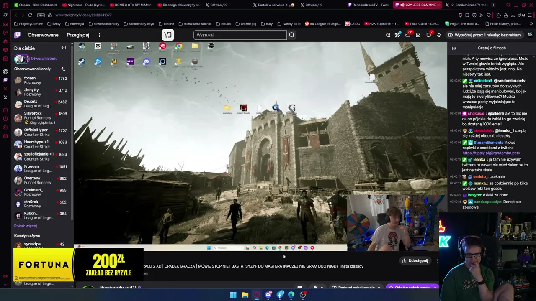Switch to the RandomBruceTV - Twitch tab
The image size is (536, 301).
tap(368, 5)
